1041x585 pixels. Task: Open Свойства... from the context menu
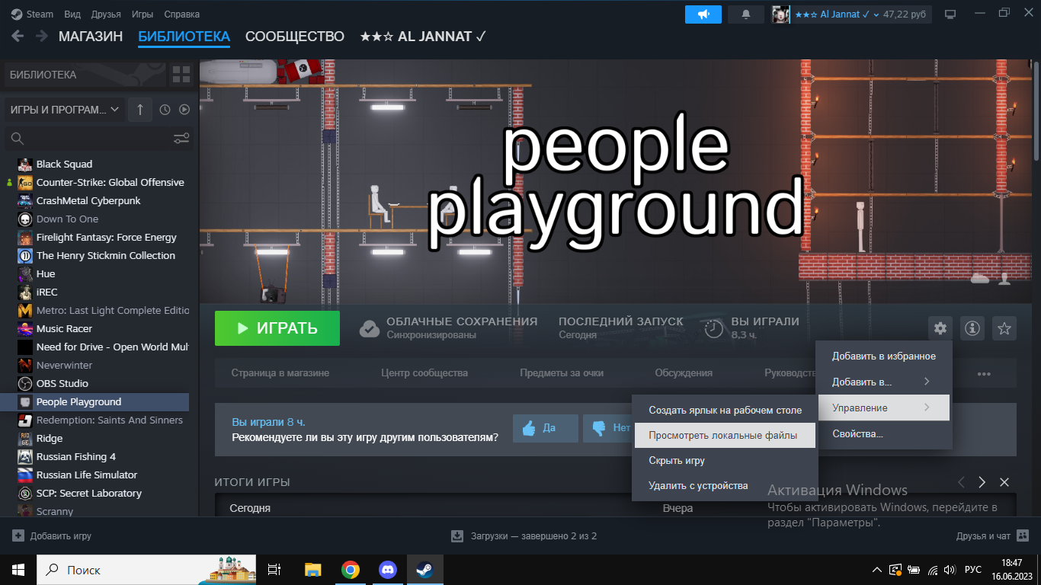coord(884,433)
